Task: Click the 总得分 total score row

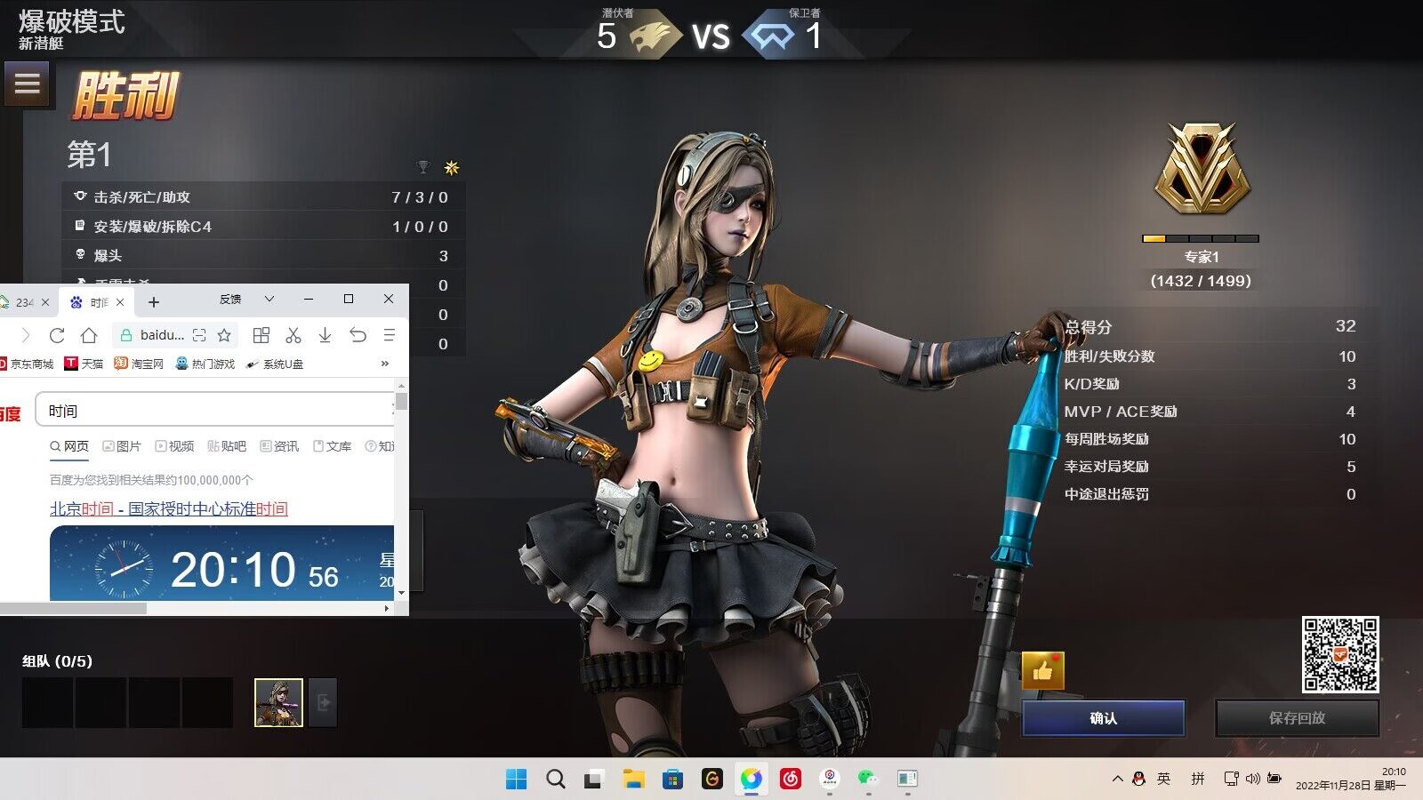Action: tap(1210, 326)
